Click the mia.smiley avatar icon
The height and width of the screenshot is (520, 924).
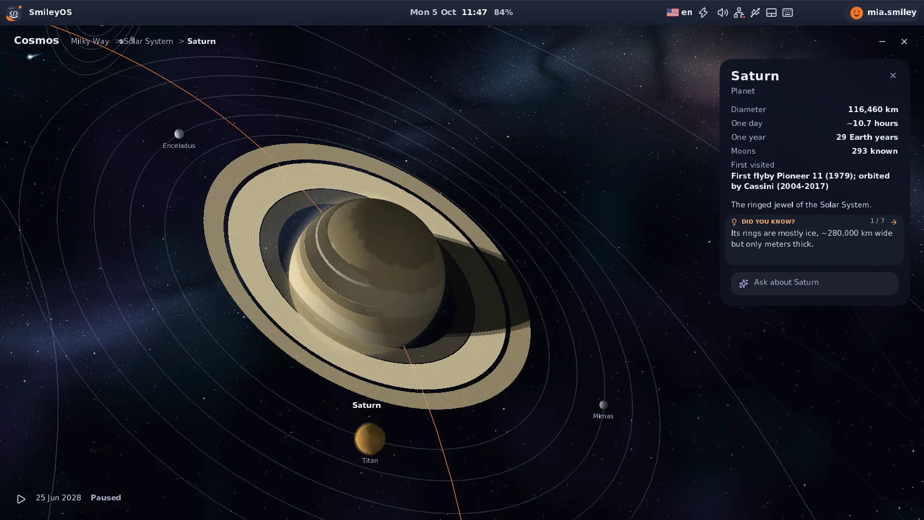pos(856,13)
